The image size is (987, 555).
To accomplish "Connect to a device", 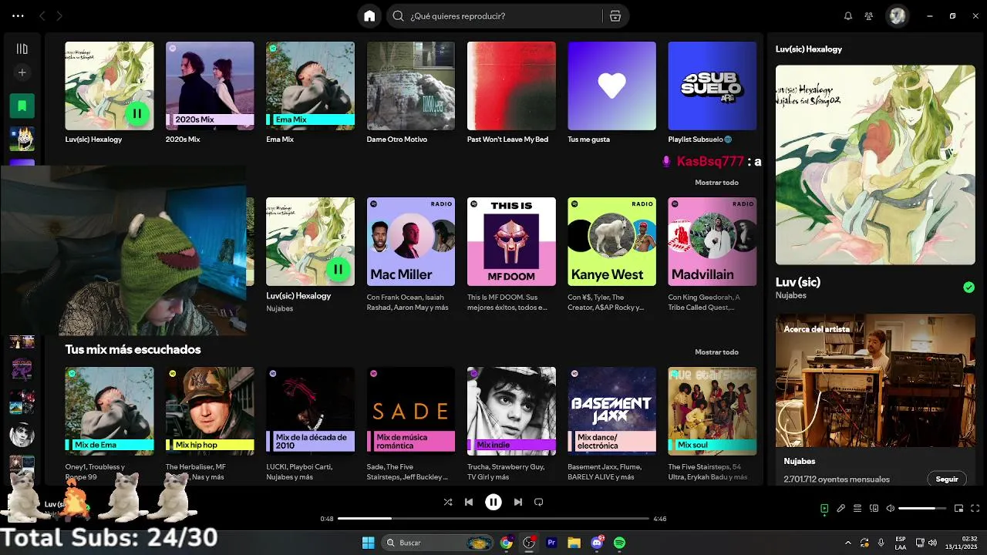I will pyautogui.click(x=874, y=509).
